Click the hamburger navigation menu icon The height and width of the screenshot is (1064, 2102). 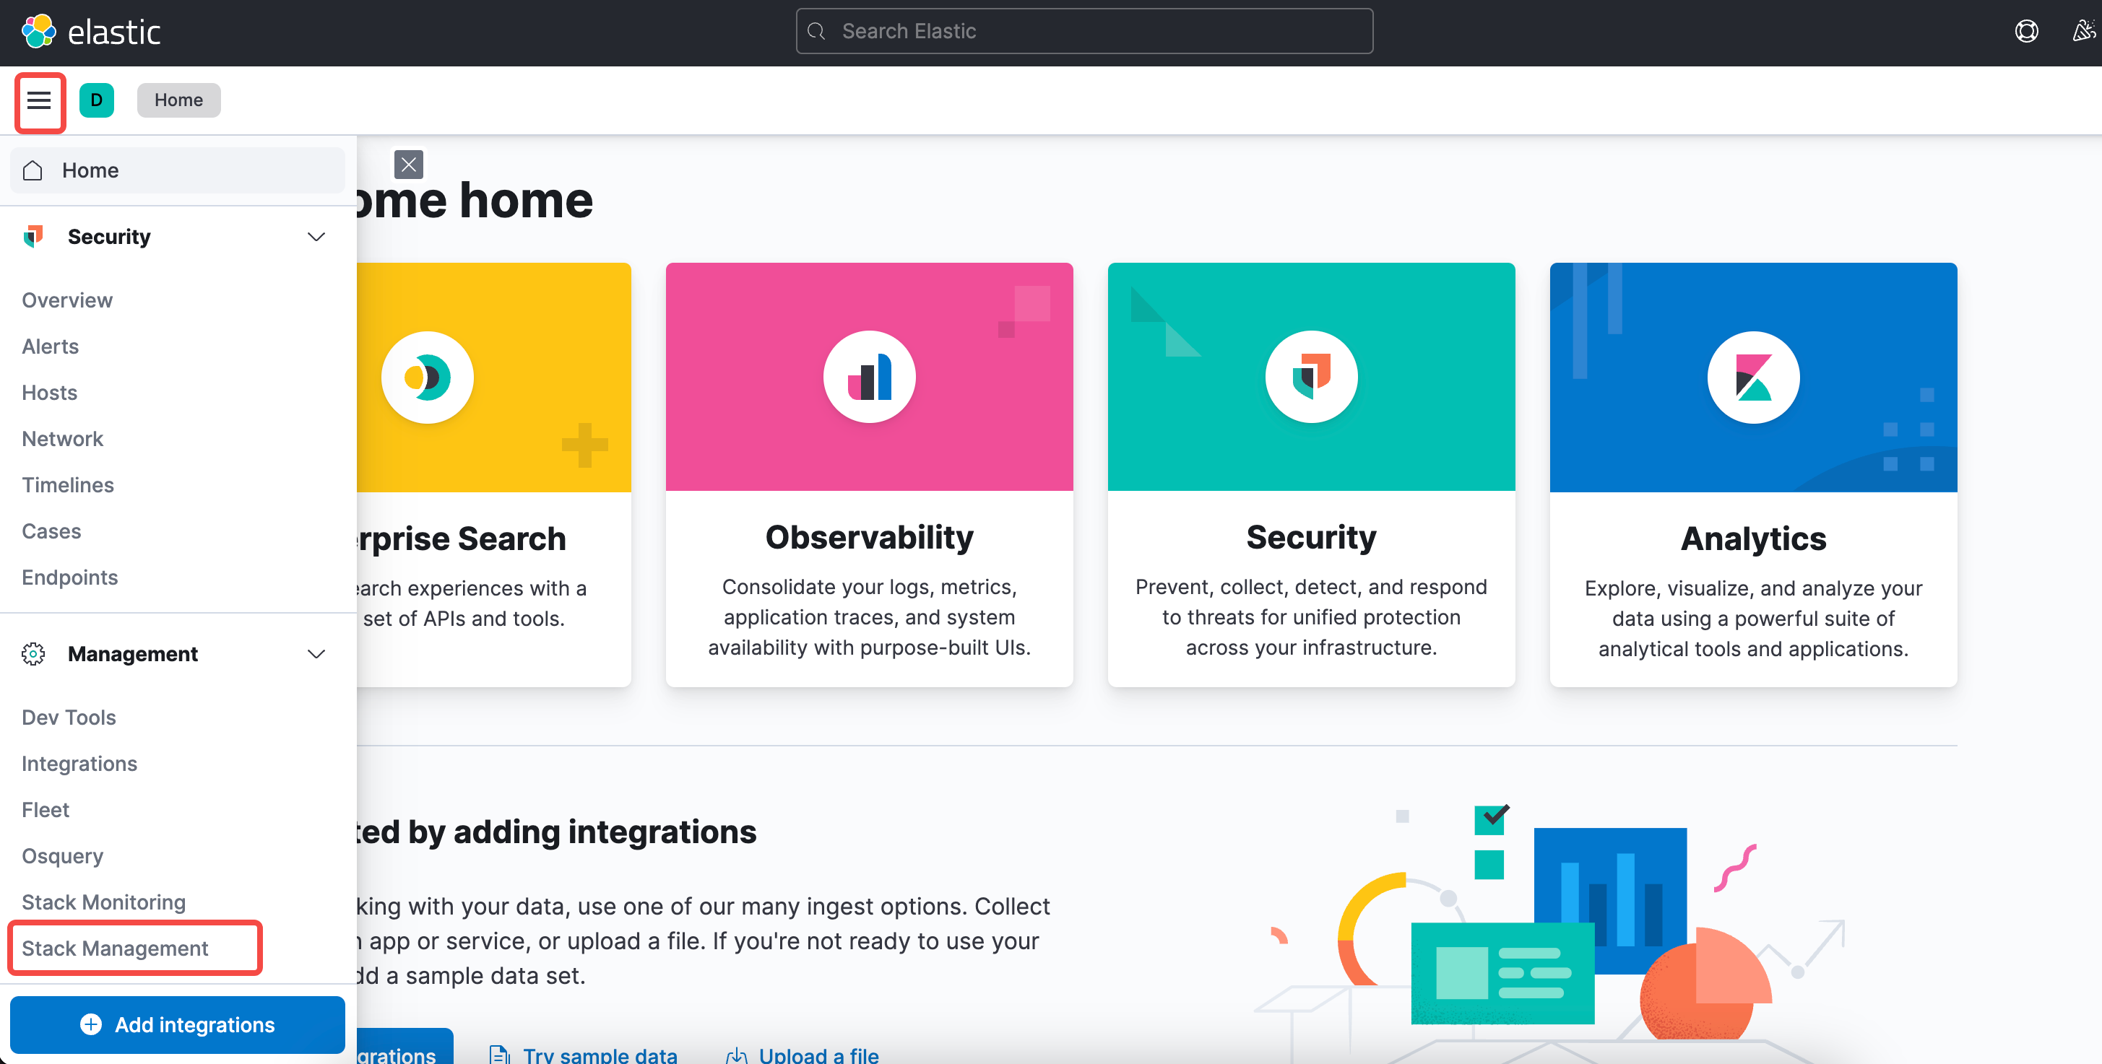coord(39,100)
